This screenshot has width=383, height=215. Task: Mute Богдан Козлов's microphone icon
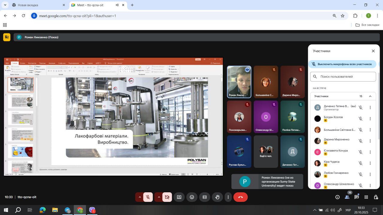(x=361, y=119)
